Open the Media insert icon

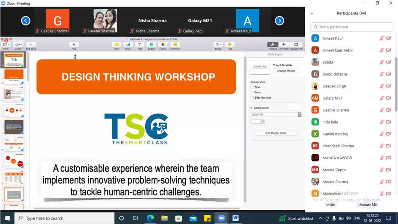click(163, 44)
